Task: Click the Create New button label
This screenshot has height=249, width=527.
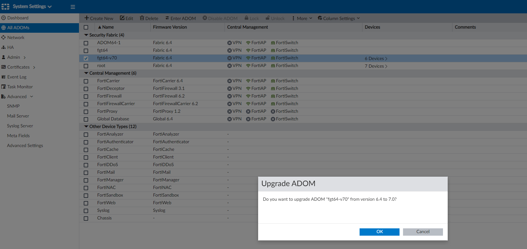Action: [101, 18]
